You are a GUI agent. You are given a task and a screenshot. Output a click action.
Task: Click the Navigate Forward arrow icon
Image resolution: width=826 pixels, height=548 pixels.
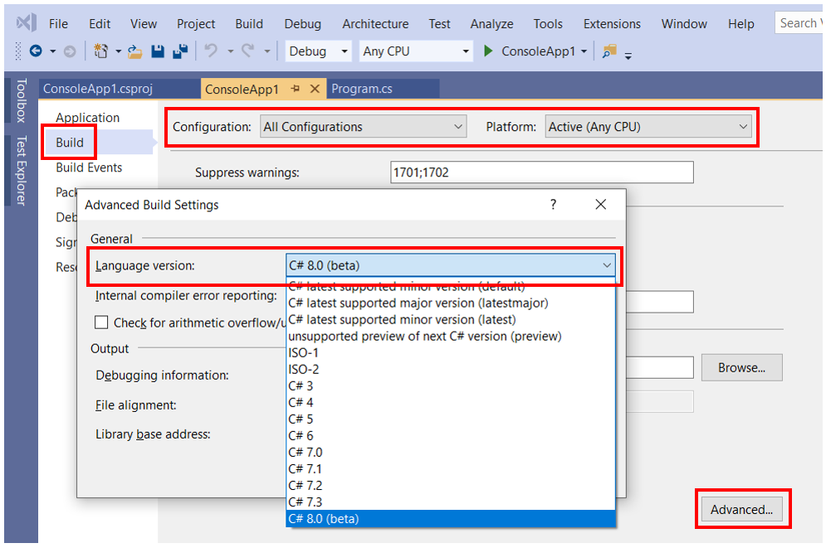click(70, 51)
